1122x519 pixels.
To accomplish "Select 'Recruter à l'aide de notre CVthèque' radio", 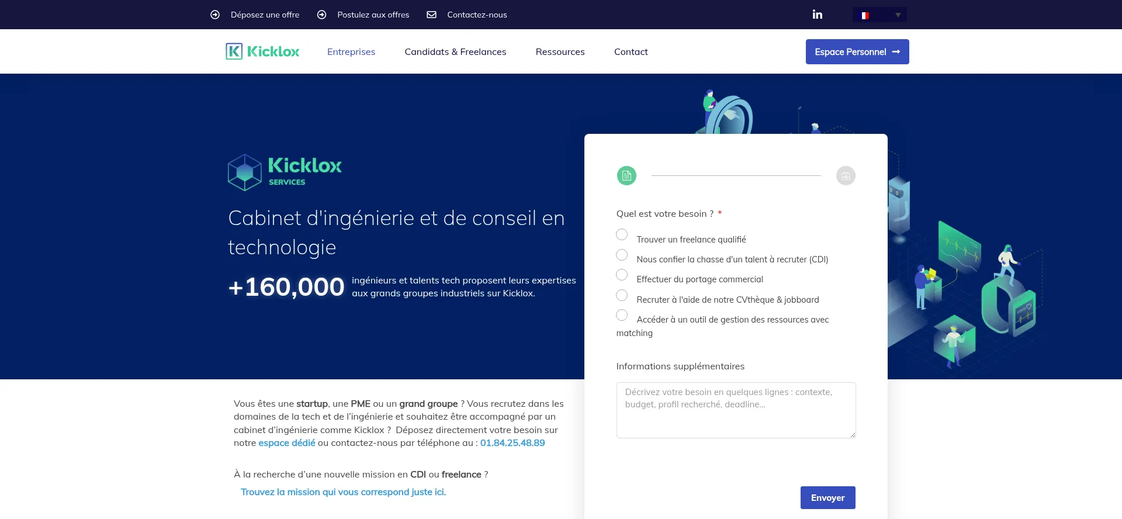I will [622, 295].
